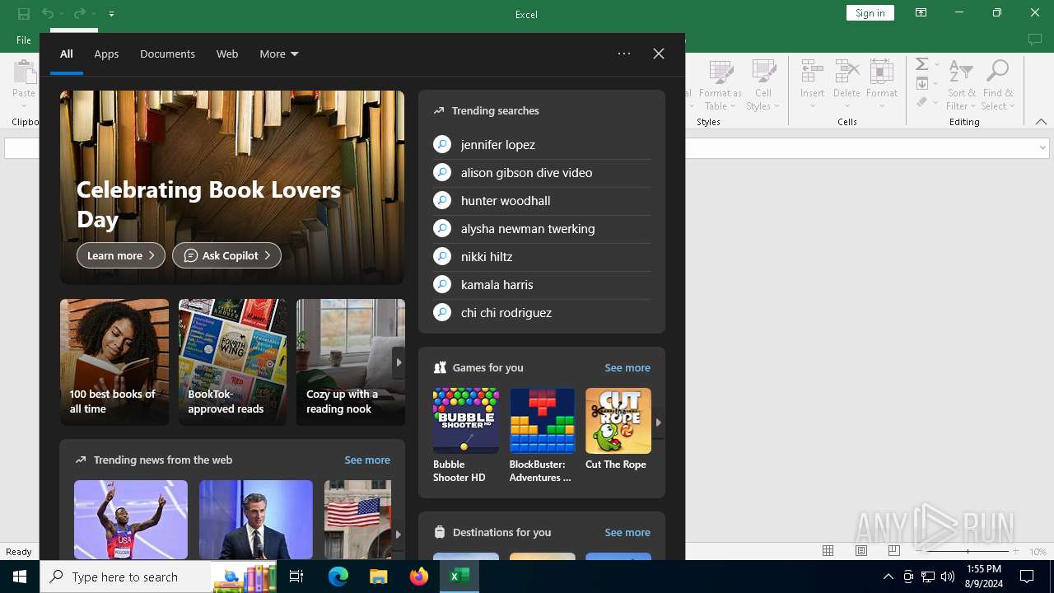Launch Firefox from the taskbar
The width and height of the screenshot is (1054, 593).
pos(419,577)
